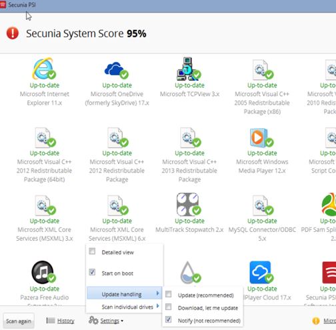The height and width of the screenshot is (330, 336).
Task: Open the Microsoft TCPView 3.x icon
Action: click(189, 69)
